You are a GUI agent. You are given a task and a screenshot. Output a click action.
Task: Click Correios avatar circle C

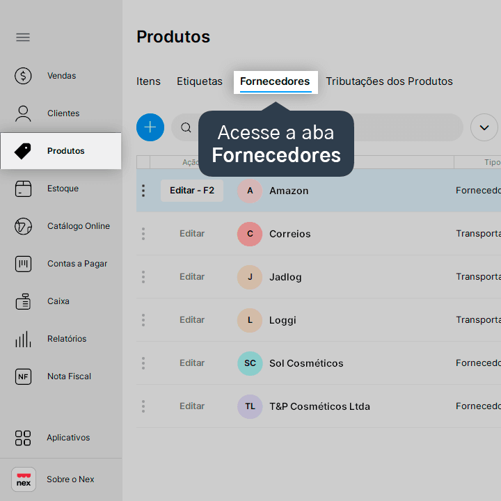pos(250,234)
